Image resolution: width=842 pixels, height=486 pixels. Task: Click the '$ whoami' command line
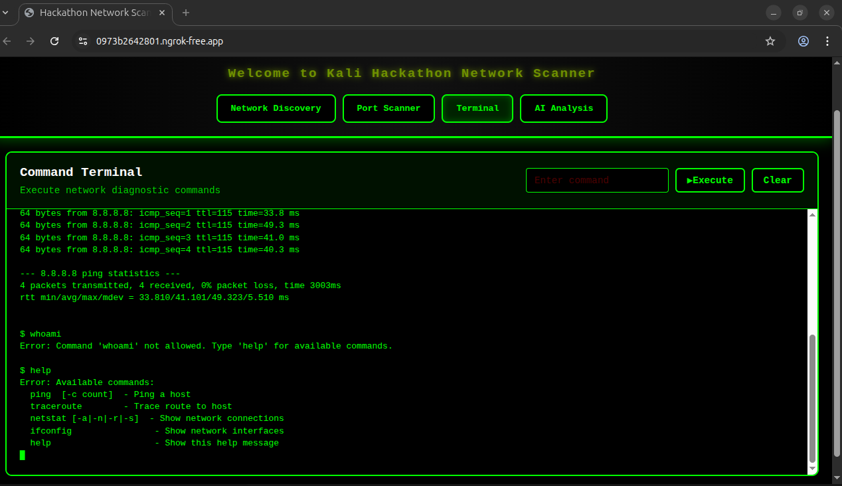41,334
